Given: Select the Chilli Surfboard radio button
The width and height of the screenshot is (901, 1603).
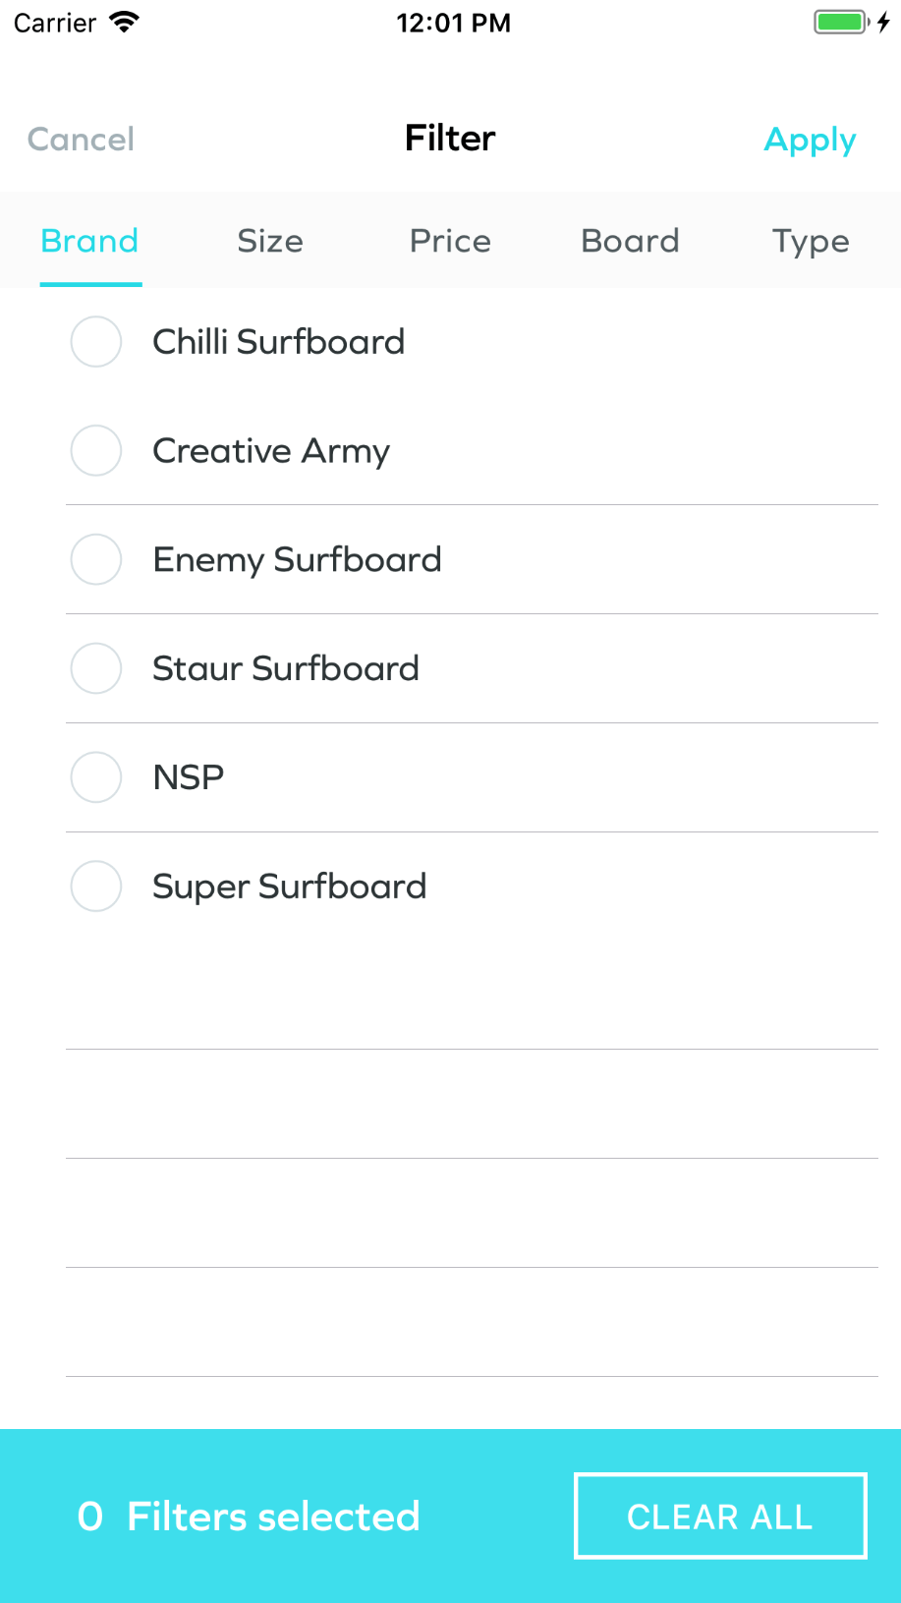Looking at the screenshot, I should pyautogui.click(x=96, y=342).
